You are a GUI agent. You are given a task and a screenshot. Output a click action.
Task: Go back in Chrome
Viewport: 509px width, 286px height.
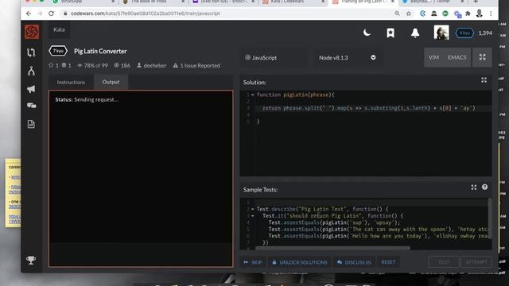coord(29,14)
